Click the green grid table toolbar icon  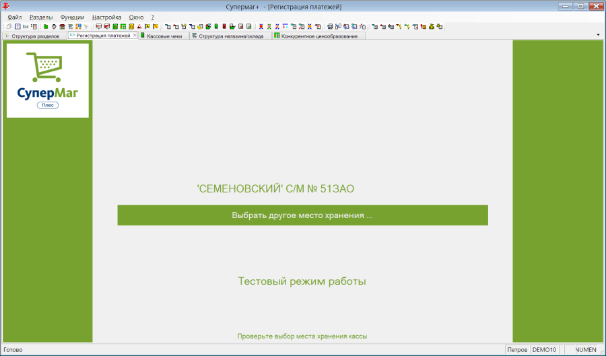coord(123,27)
